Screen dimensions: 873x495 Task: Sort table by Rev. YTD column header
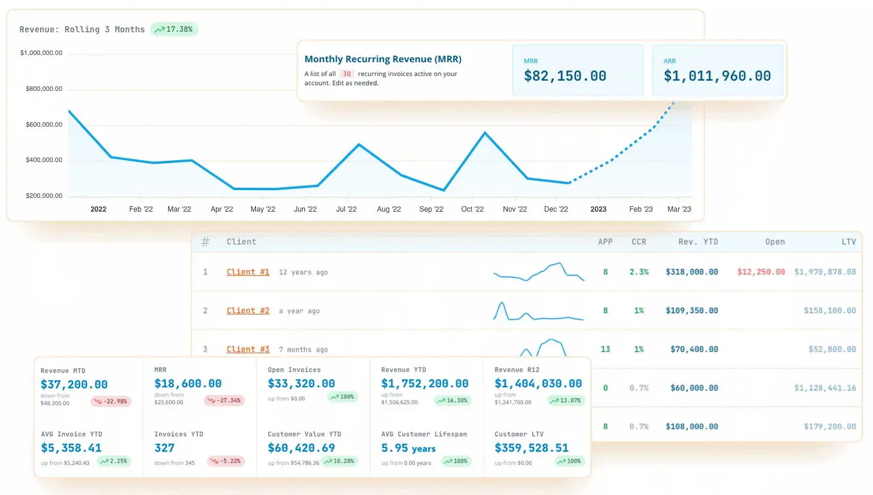[x=698, y=242]
